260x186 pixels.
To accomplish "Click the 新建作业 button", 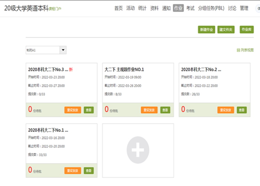I will tap(207, 30).
